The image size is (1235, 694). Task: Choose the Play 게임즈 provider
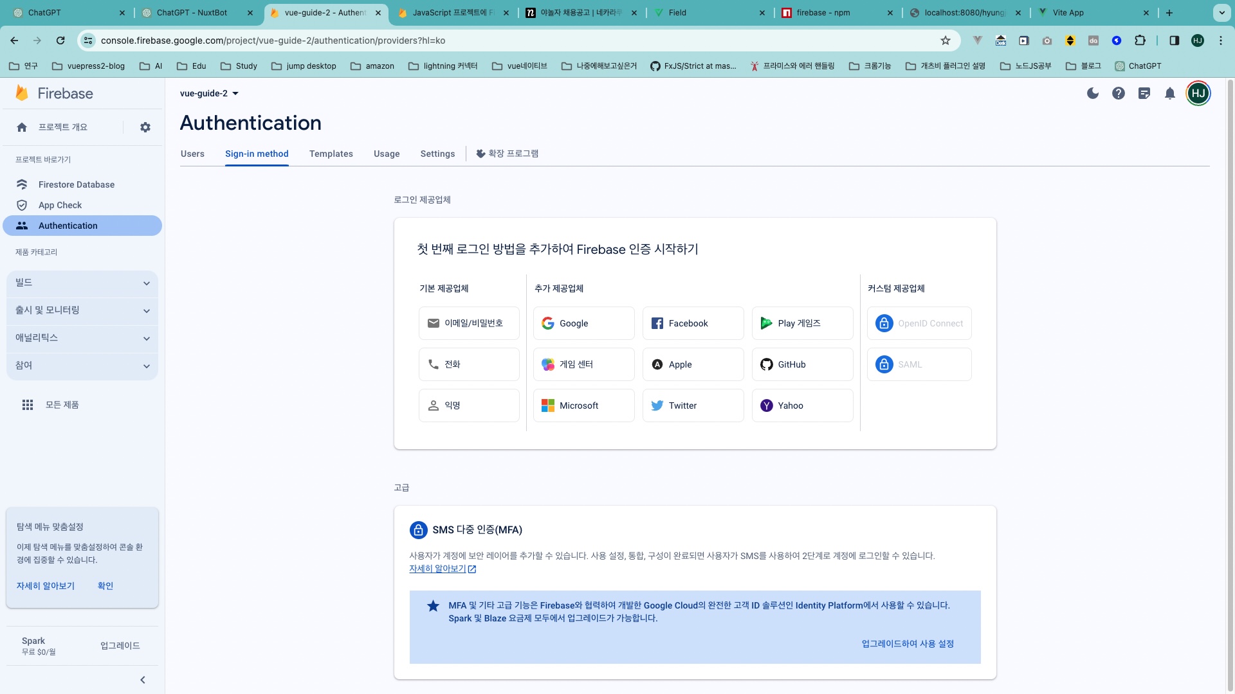click(803, 323)
